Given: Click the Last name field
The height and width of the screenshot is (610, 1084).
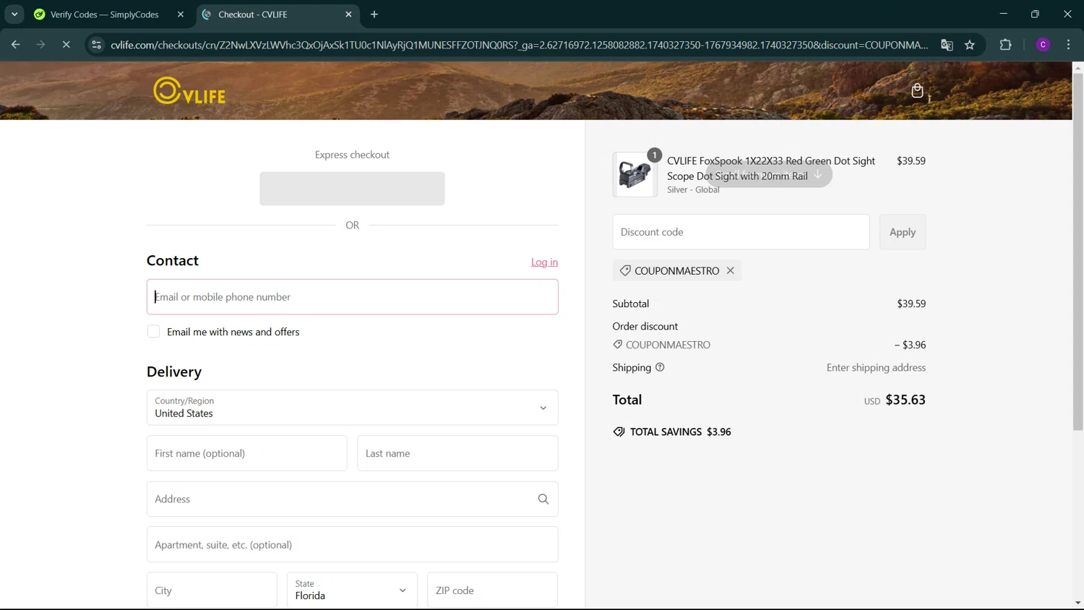Looking at the screenshot, I should click(x=457, y=453).
